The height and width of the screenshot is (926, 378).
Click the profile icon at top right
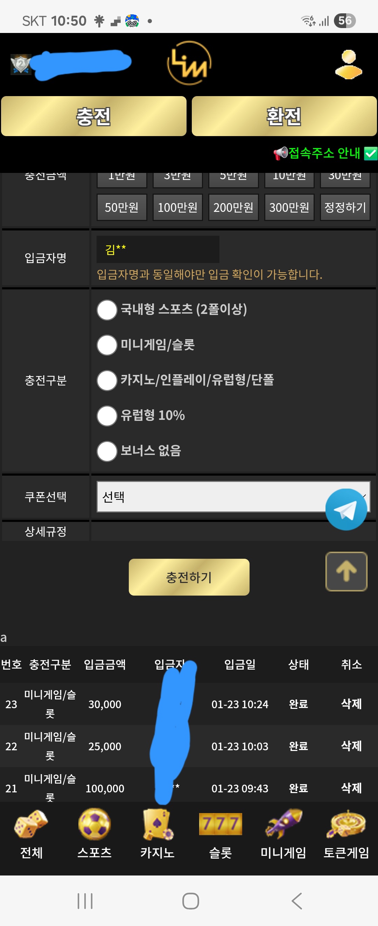click(x=348, y=65)
